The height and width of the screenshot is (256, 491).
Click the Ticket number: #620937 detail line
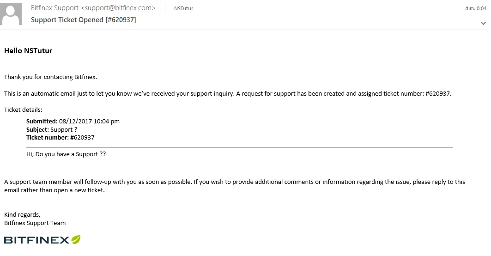click(61, 137)
